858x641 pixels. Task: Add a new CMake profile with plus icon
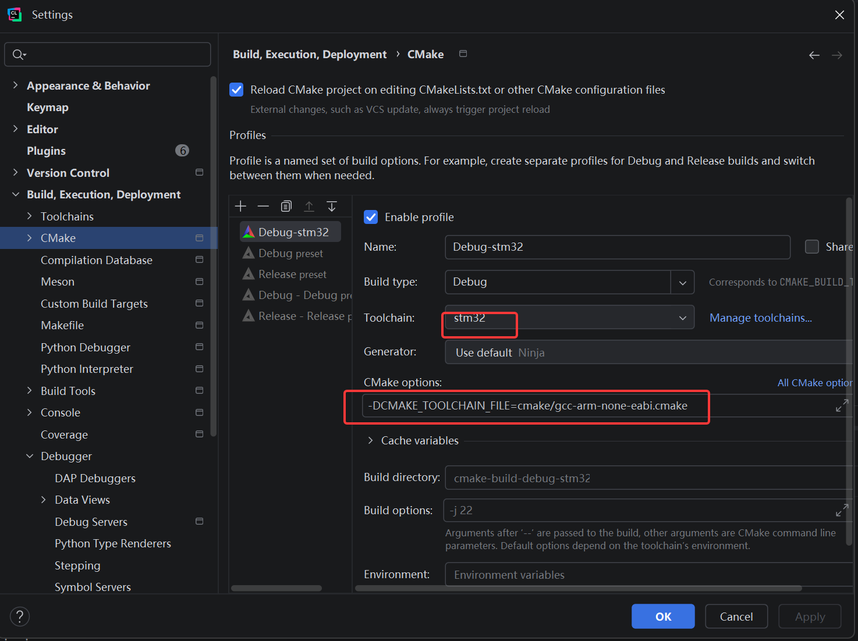tap(240, 206)
